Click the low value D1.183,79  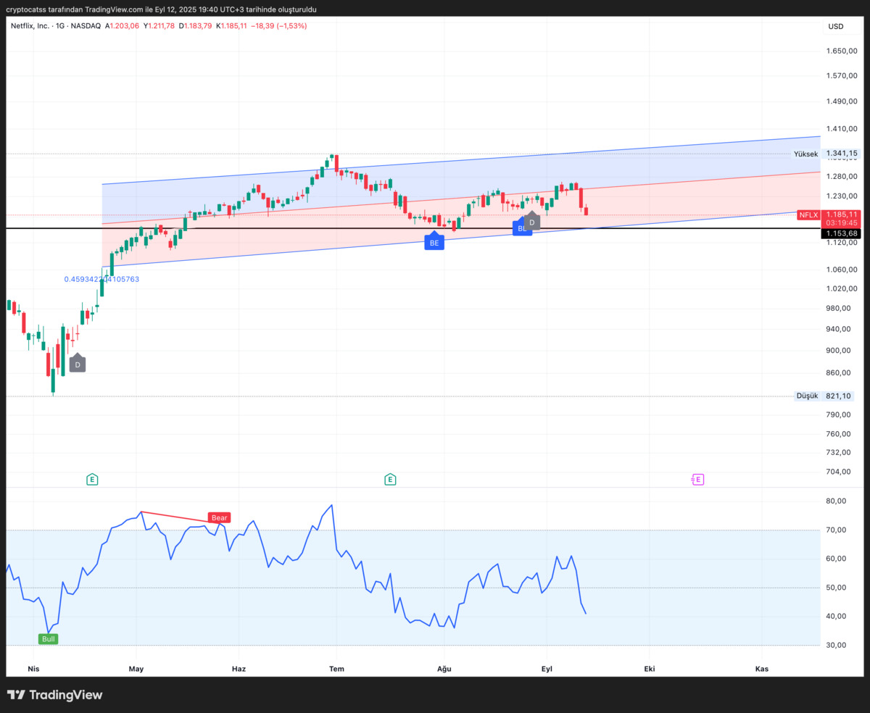[196, 25]
